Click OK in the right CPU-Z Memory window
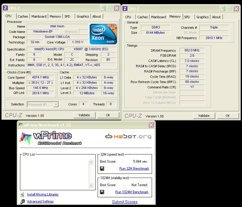 [228, 116]
